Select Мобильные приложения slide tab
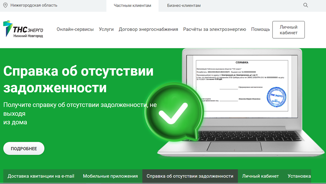Viewport: 326px width, 184px height. [x=110, y=176]
